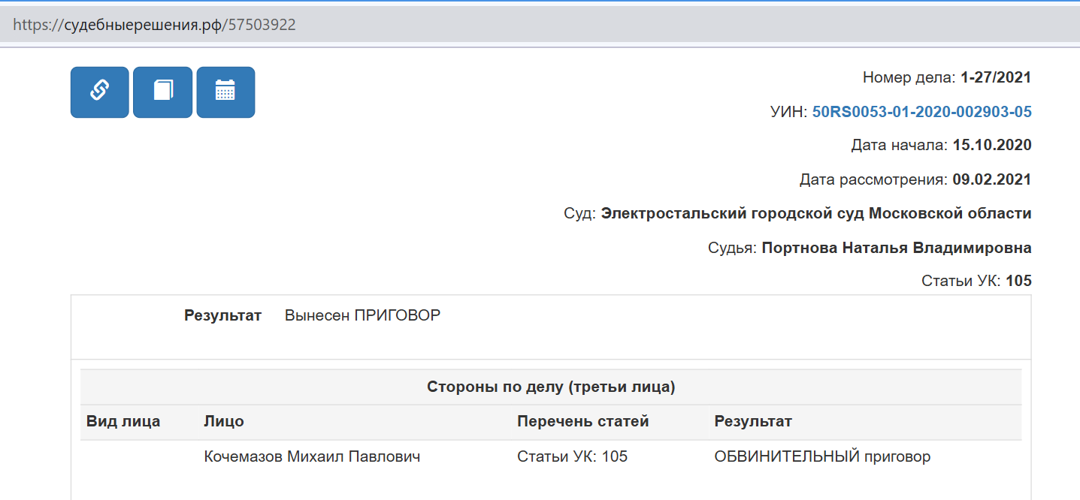
Task: Click the Вынесен ПРИГОВОР result text
Action: [362, 315]
